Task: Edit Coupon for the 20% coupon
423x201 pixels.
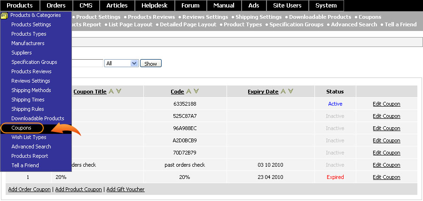Action: tap(386, 177)
